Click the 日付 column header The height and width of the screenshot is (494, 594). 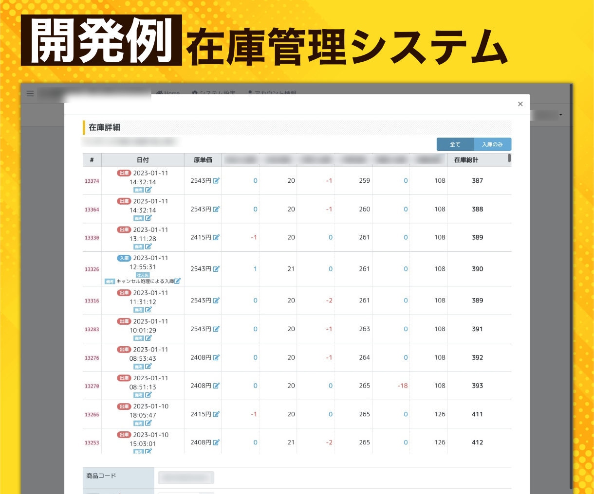tap(143, 160)
